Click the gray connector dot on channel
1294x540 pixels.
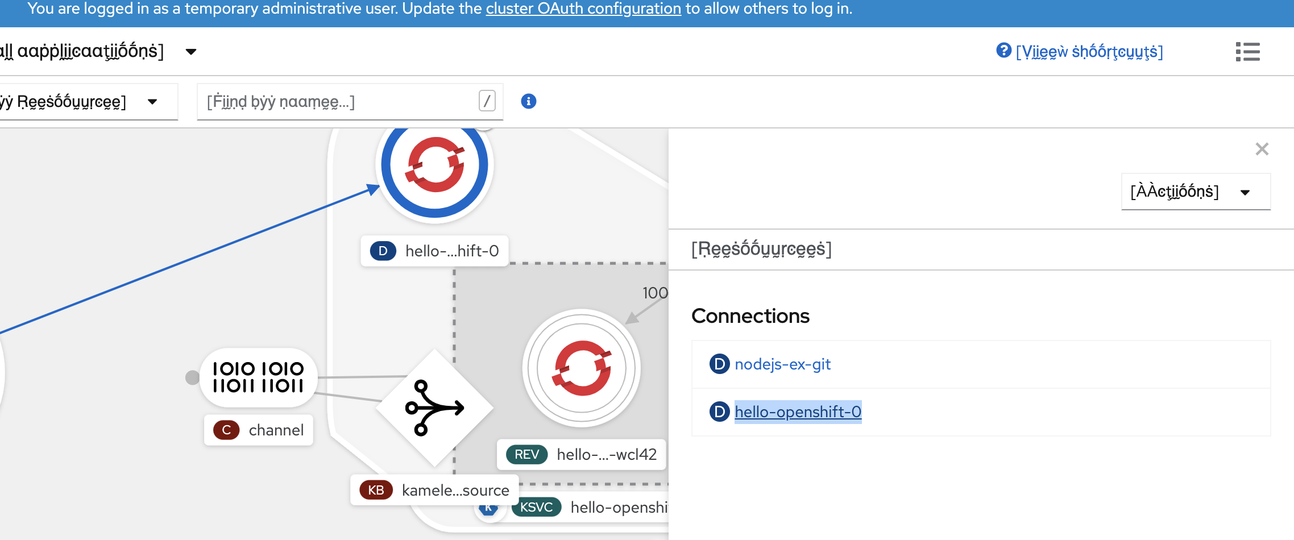tap(193, 377)
